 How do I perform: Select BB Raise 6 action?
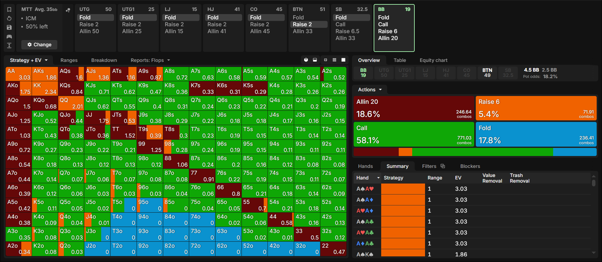pyautogui.click(x=387, y=31)
